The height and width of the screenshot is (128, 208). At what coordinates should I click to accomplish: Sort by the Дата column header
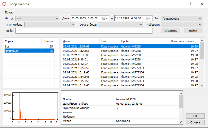(x=81, y=41)
